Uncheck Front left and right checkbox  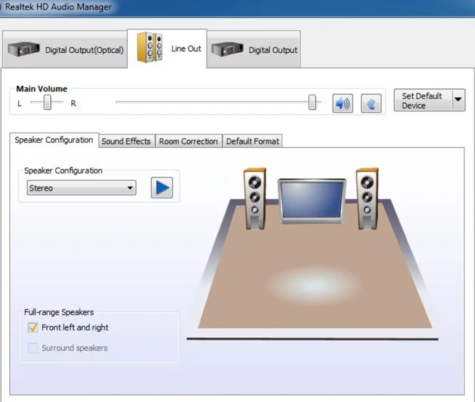click(x=33, y=327)
